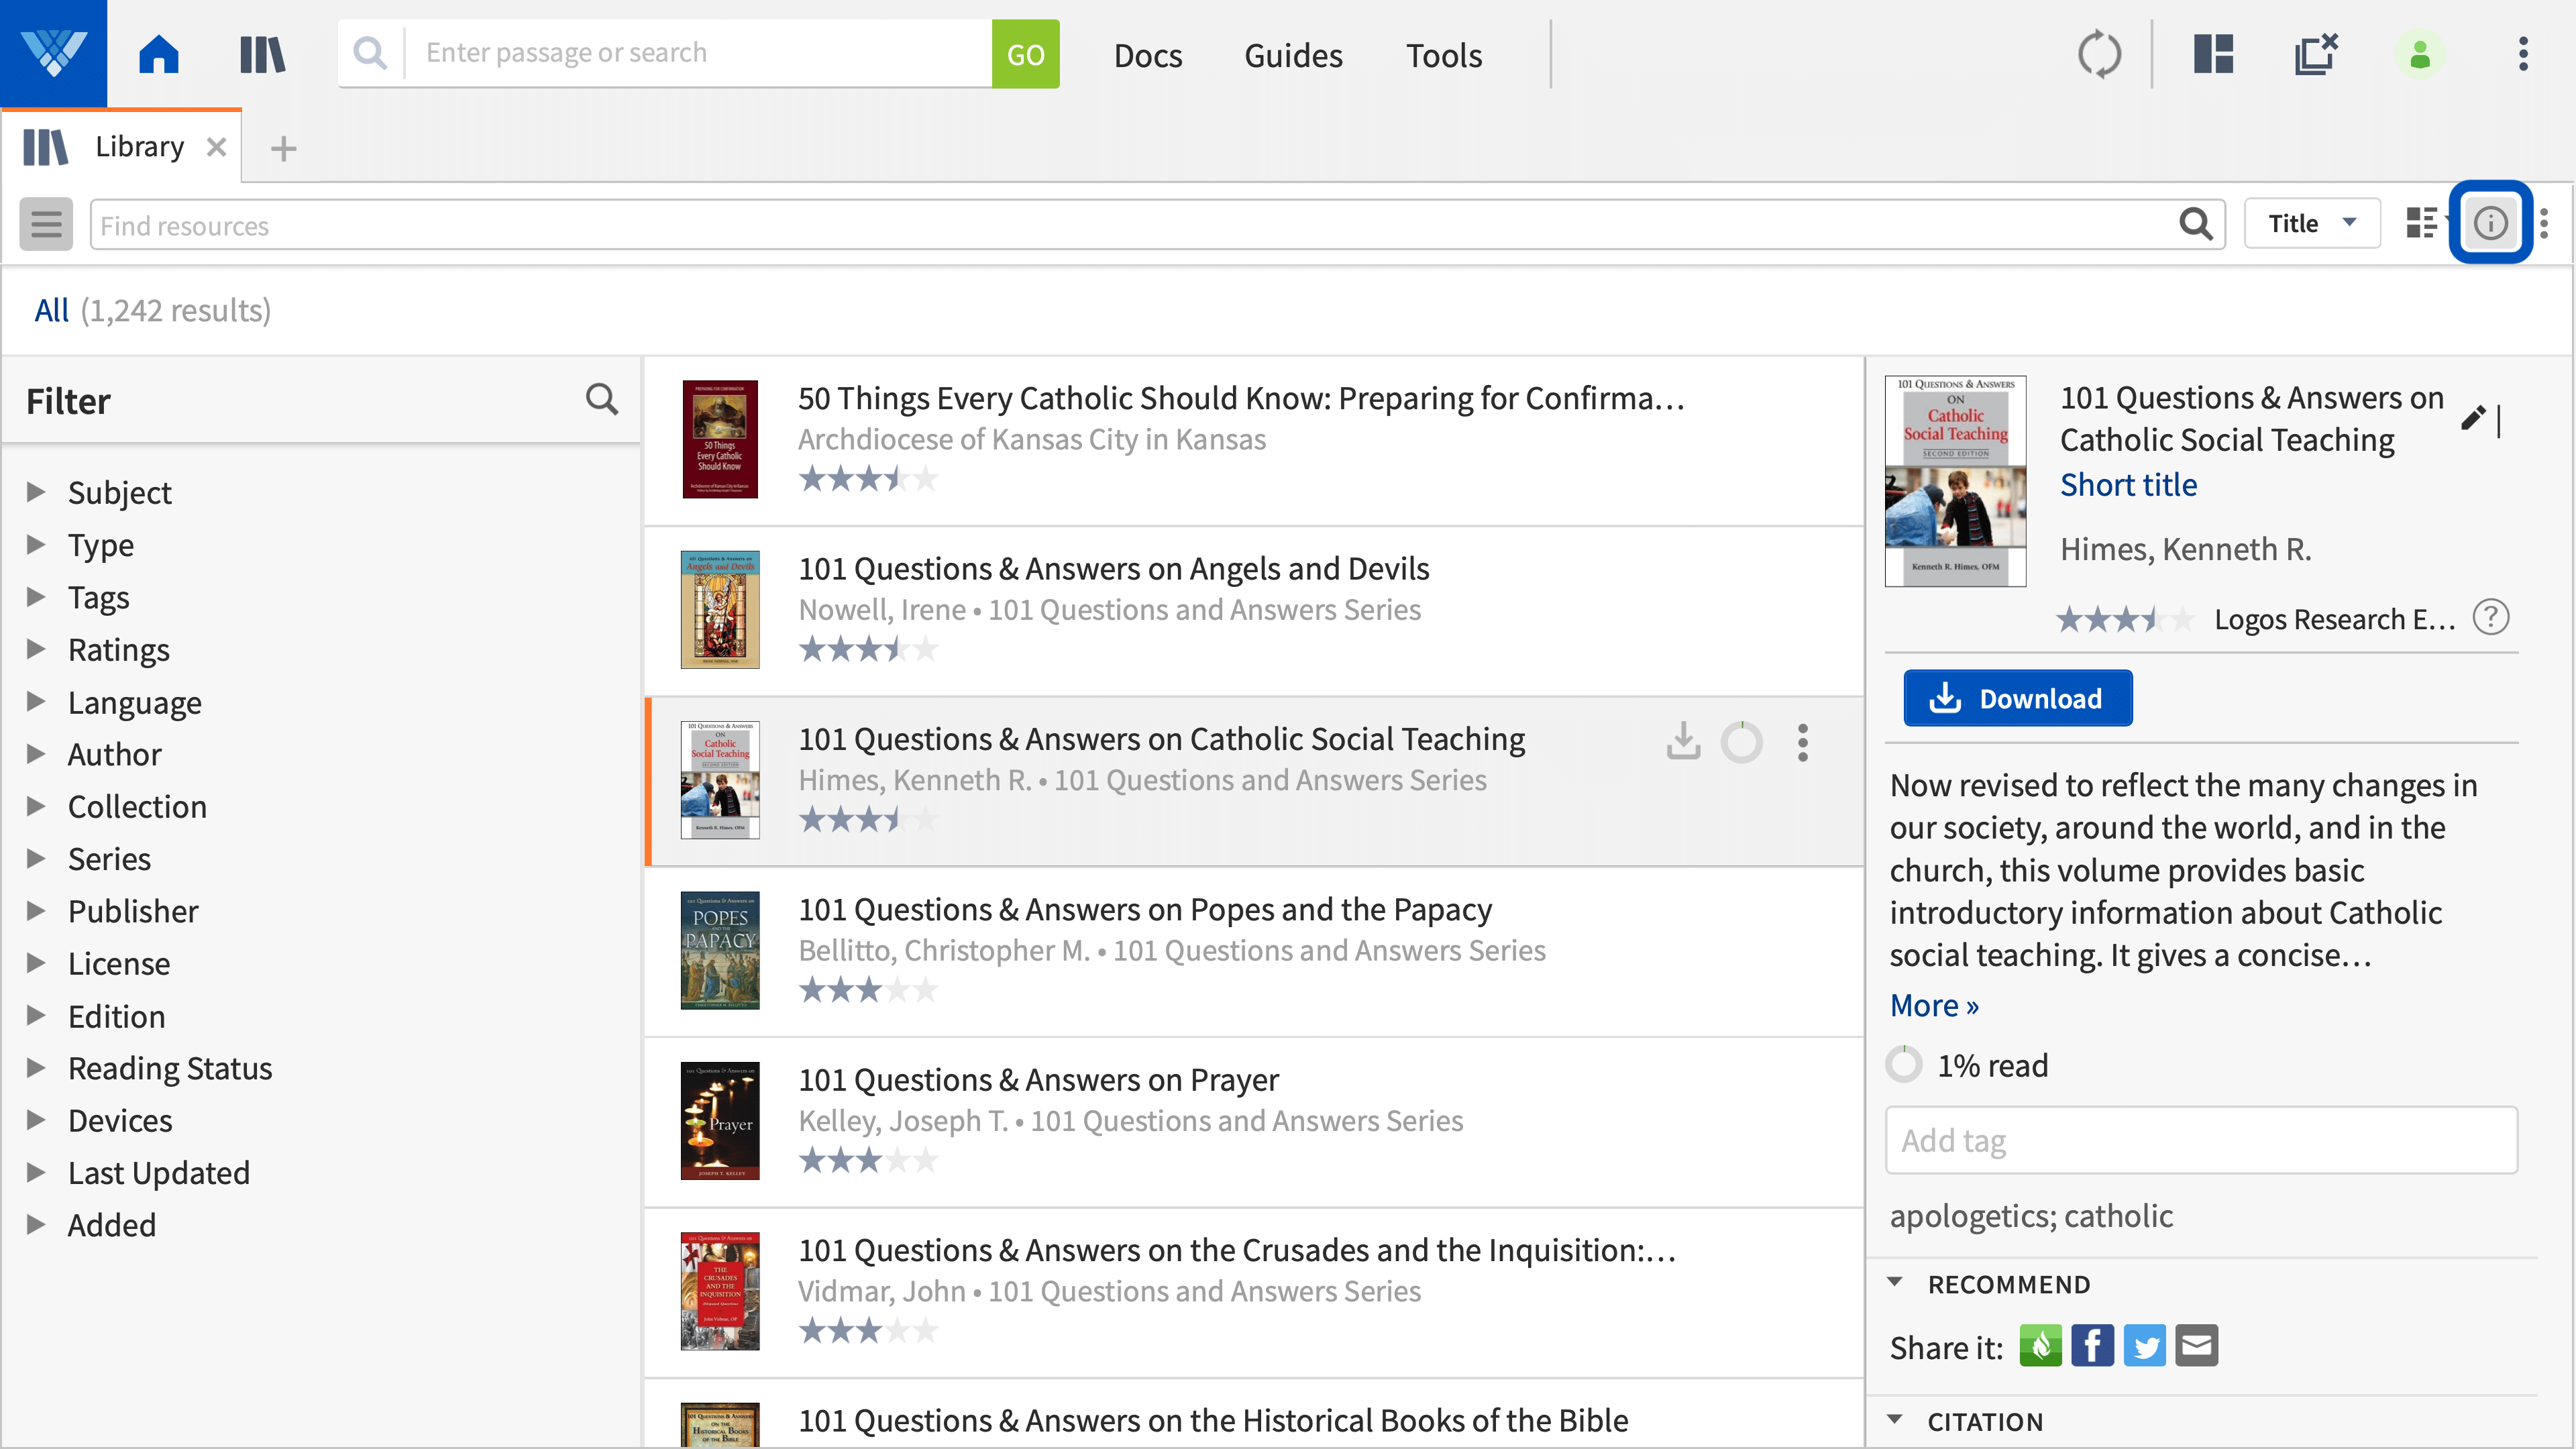Toggle the filter sidebar hamburger button

[46, 223]
